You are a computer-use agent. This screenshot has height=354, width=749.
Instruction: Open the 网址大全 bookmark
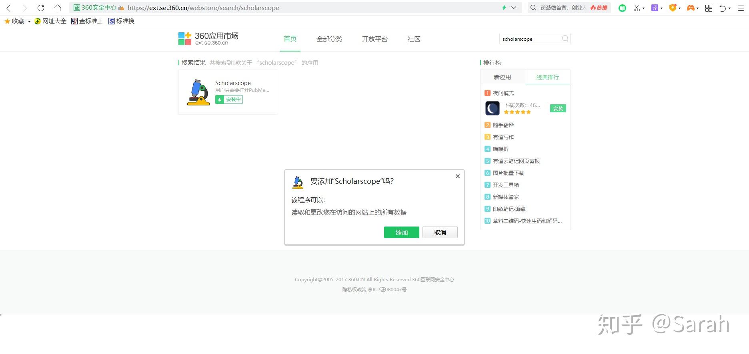(x=50, y=21)
